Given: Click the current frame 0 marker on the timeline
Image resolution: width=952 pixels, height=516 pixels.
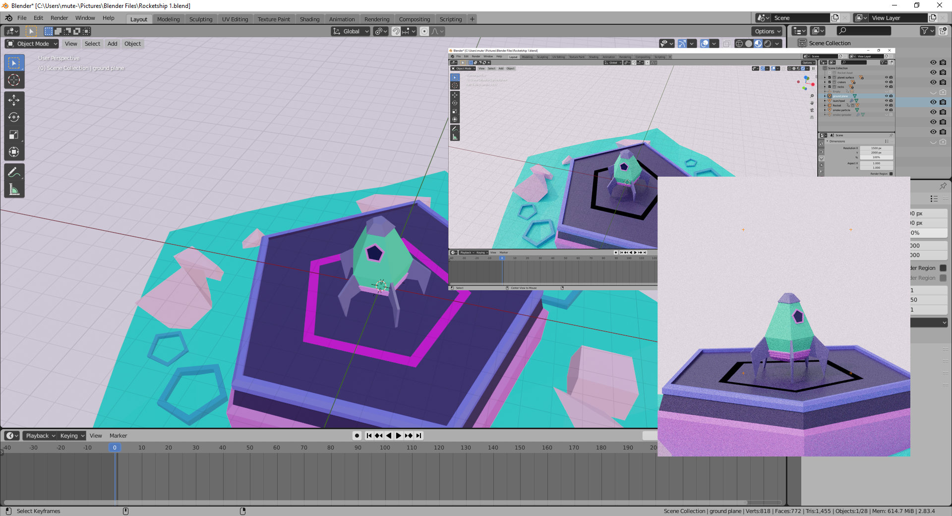Looking at the screenshot, I should pos(115,448).
